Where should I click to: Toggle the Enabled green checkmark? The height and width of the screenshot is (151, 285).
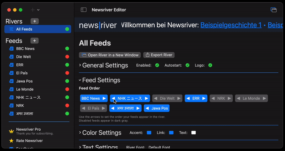coord(157,65)
